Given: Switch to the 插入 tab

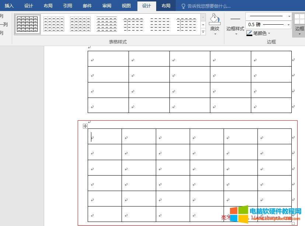Looking at the screenshot, I should pos(9,6).
